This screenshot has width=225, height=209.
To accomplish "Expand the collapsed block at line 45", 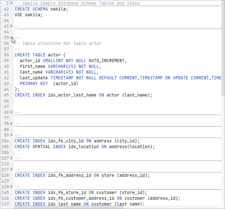I will click(11, 26).
